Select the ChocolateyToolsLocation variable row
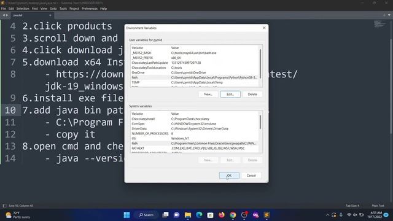Viewport: 393px width, 221px height. [x=195, y=68]
